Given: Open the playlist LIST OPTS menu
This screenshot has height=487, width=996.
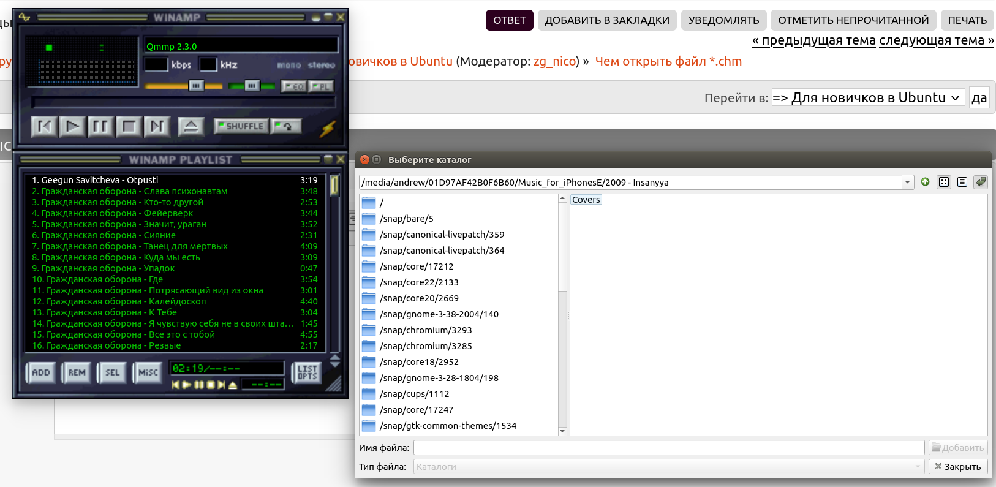Looking at the screenshot, I should [307, 372].
